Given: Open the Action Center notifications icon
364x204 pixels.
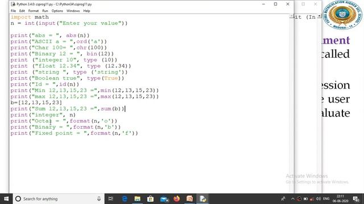Looking at the screenshot, I should 356,199.
